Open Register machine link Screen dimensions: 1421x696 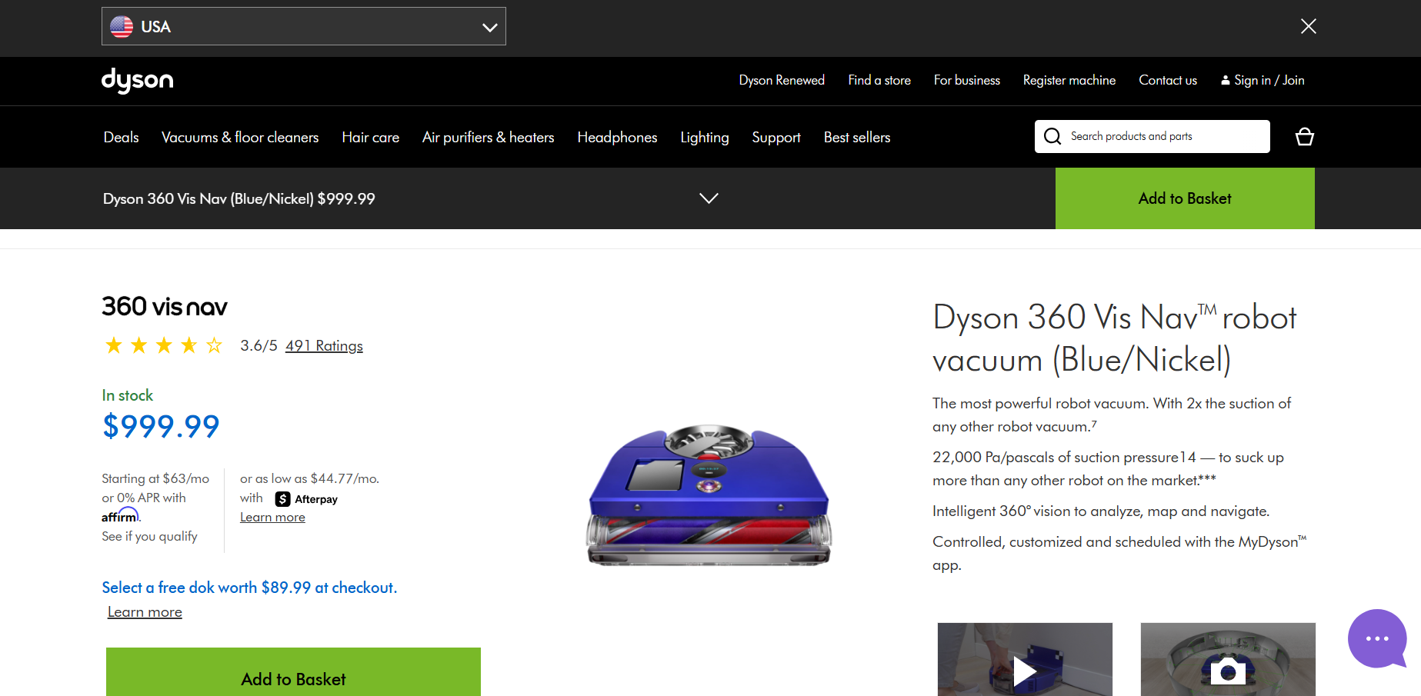[x=1069, y=80]
